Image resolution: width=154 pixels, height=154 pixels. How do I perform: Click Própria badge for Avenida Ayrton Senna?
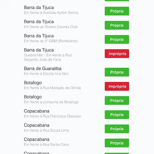[117, 11]
